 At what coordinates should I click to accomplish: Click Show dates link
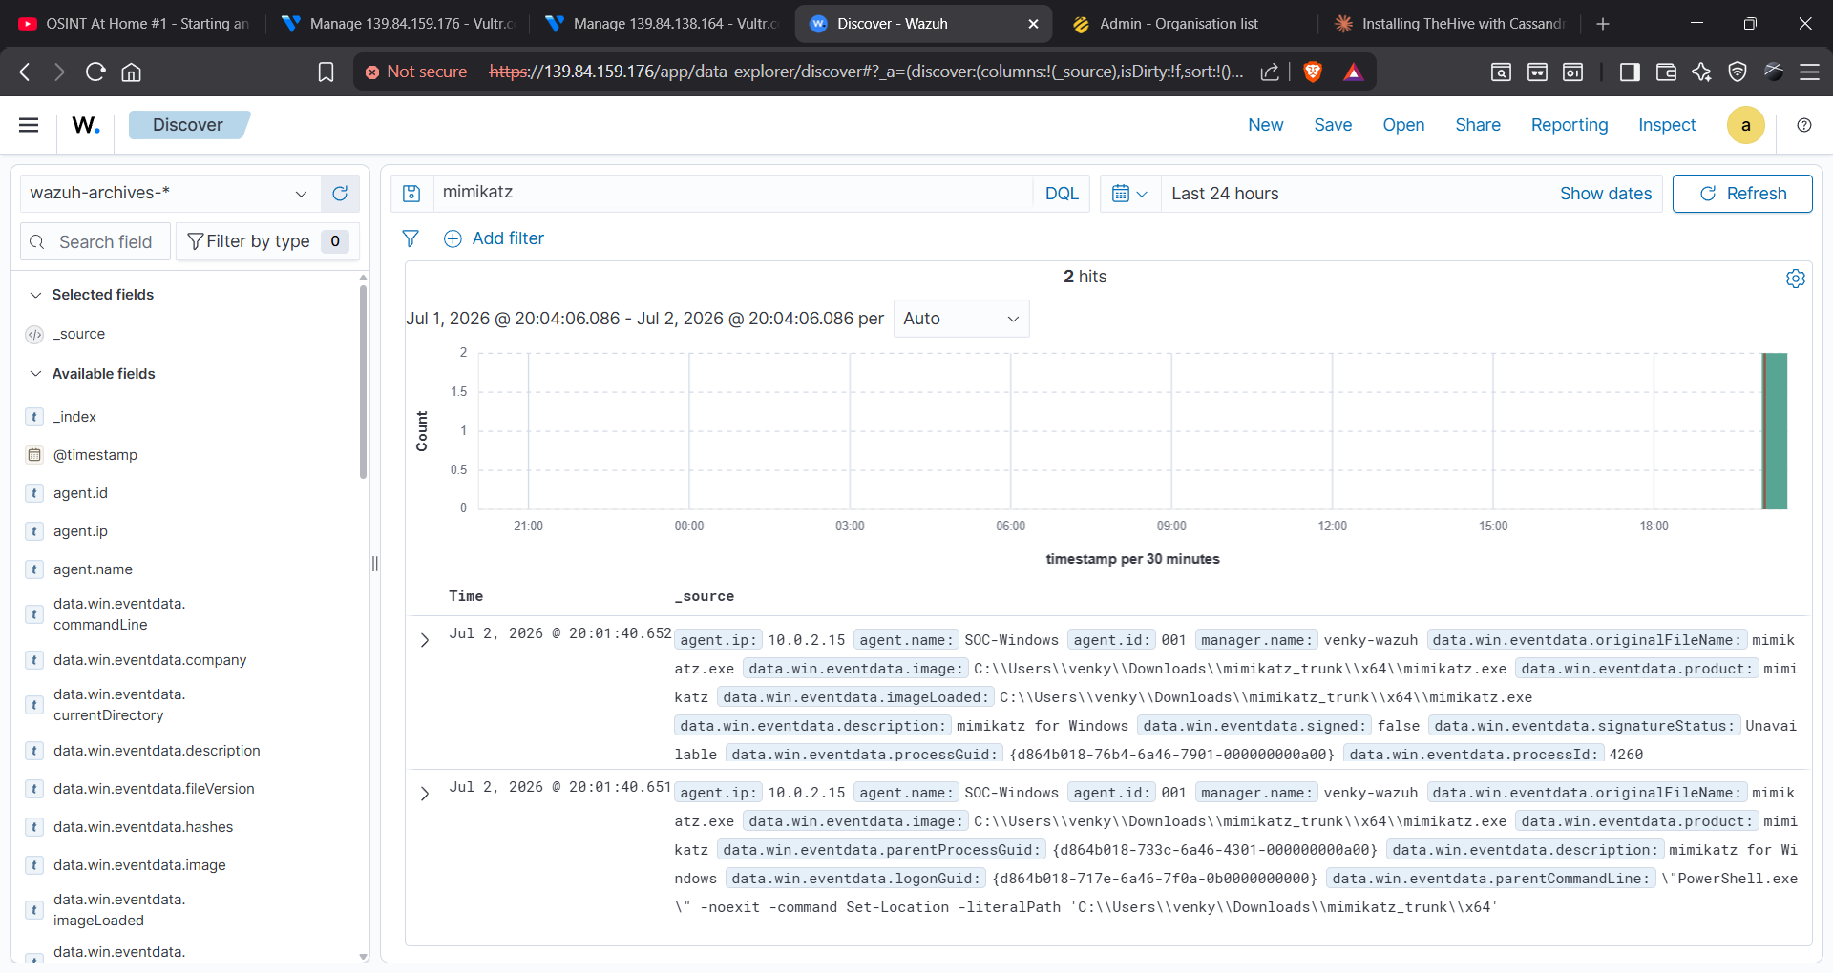click(x=1606, y=194)
